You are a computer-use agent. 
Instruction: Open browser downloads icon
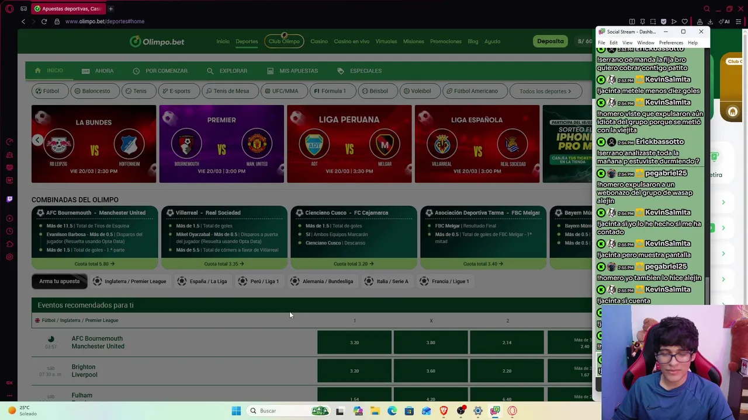[710, 22]
